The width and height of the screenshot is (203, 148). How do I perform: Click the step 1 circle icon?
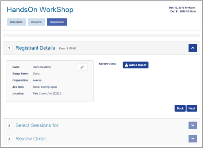[9, 48]
